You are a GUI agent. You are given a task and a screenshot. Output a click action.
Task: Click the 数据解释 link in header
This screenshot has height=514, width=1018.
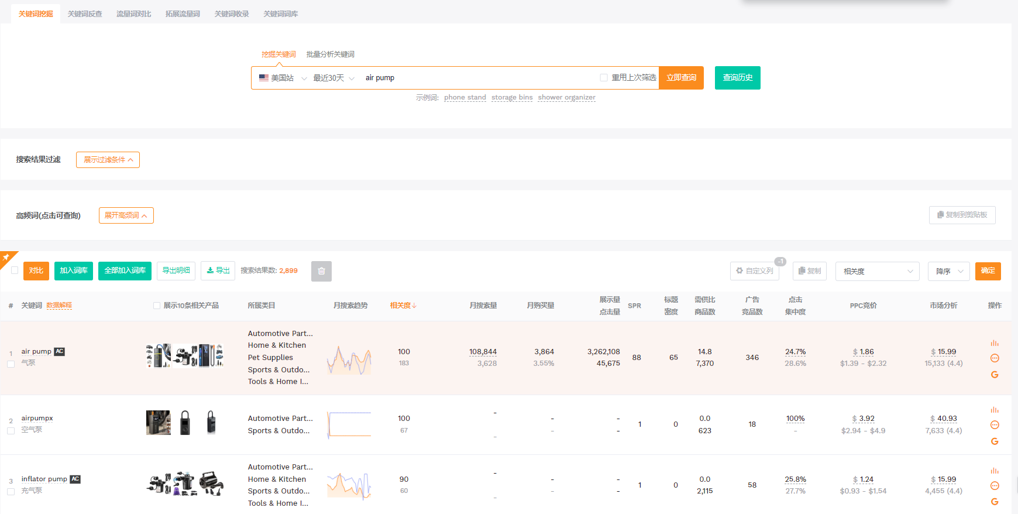(x=59, y=306)
